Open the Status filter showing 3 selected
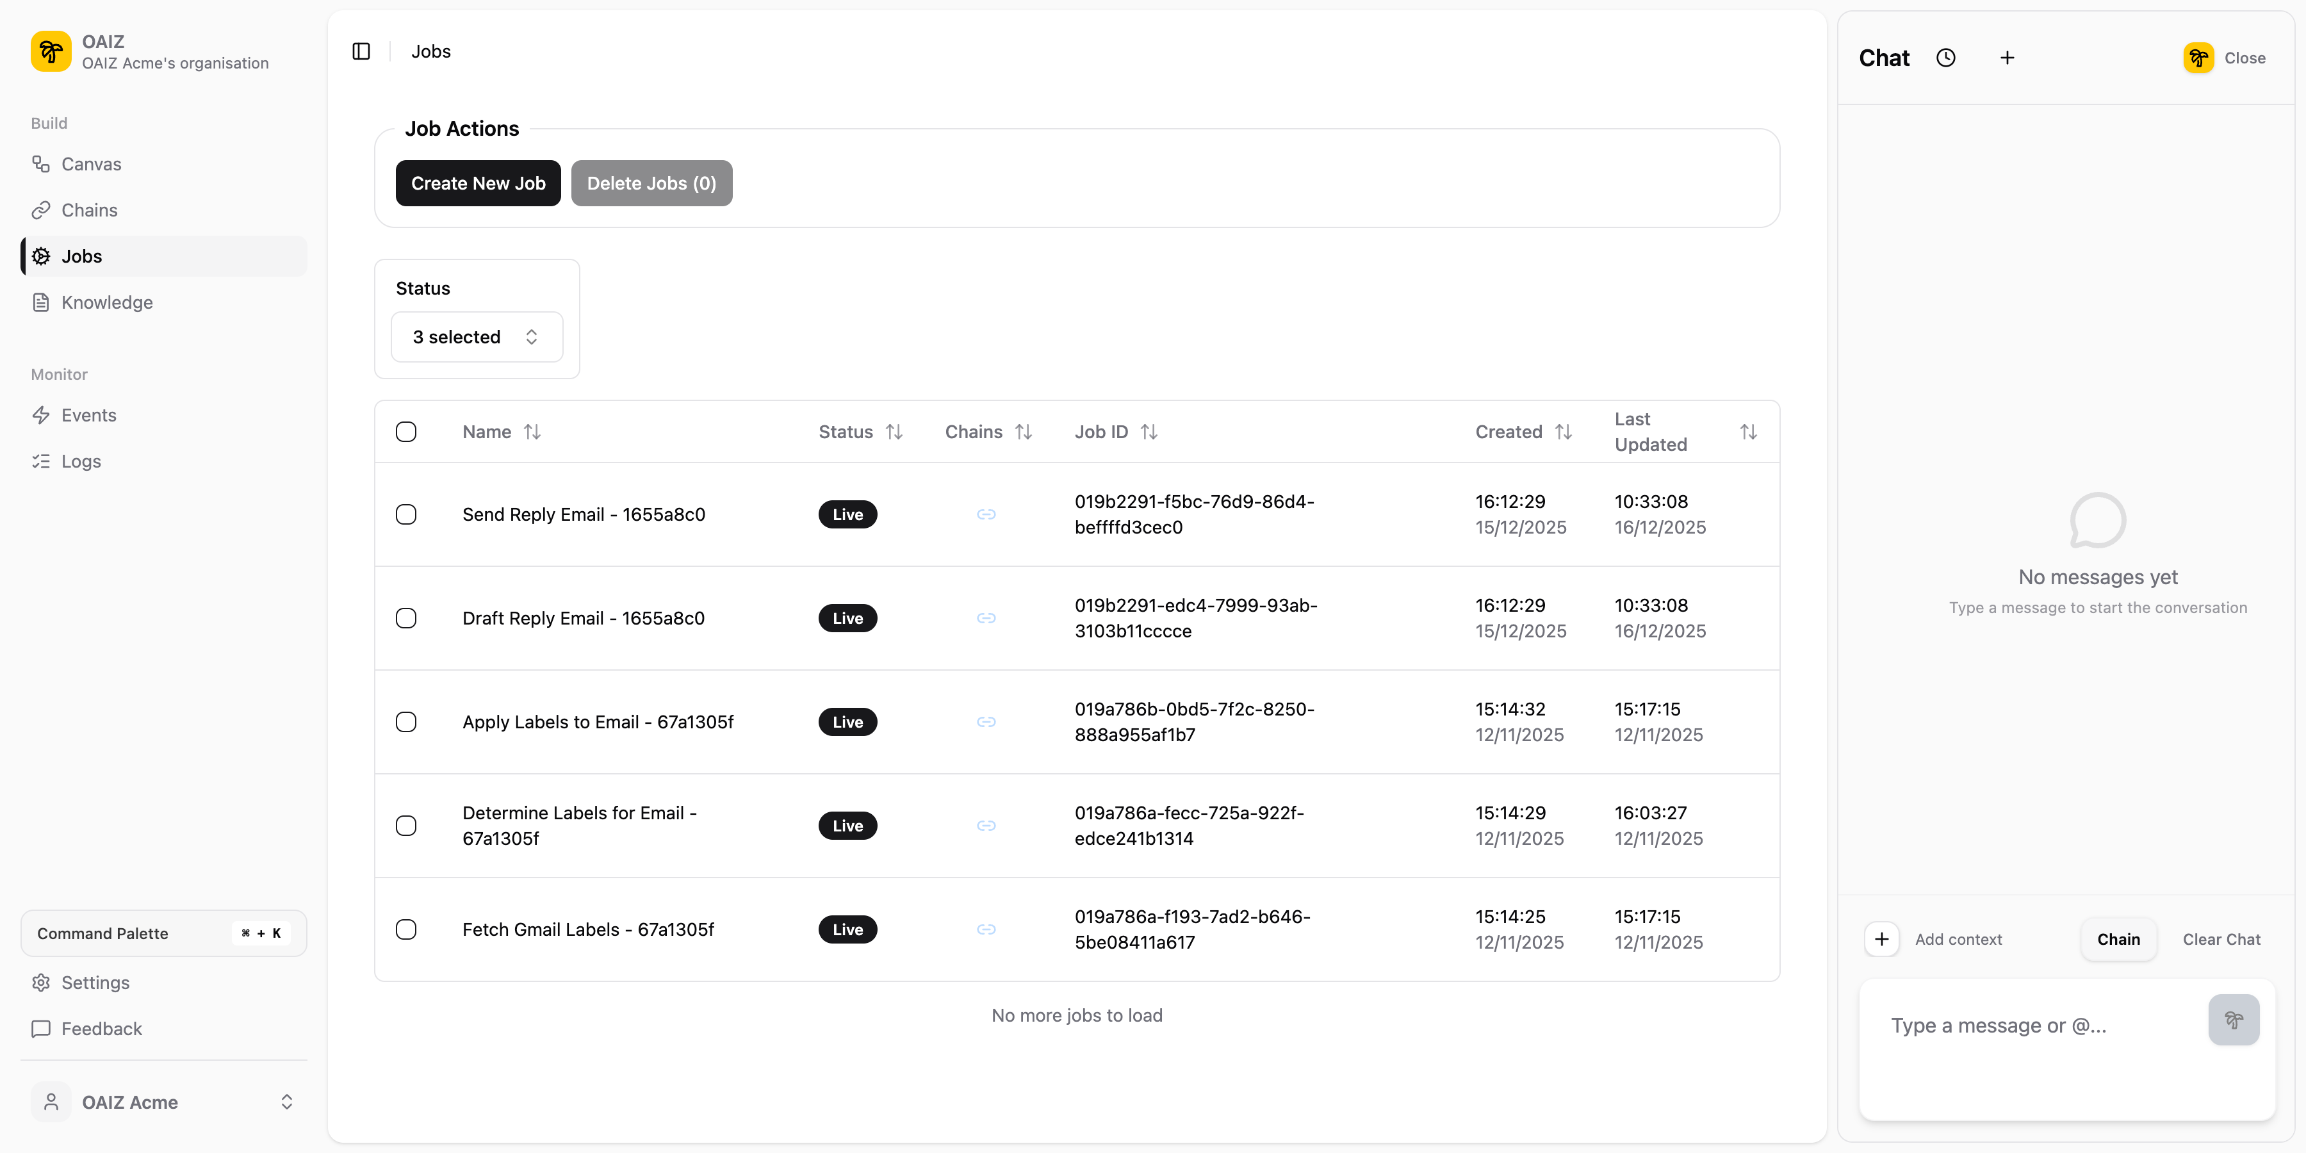2306x1153 pixels. (x=476, y=336)
